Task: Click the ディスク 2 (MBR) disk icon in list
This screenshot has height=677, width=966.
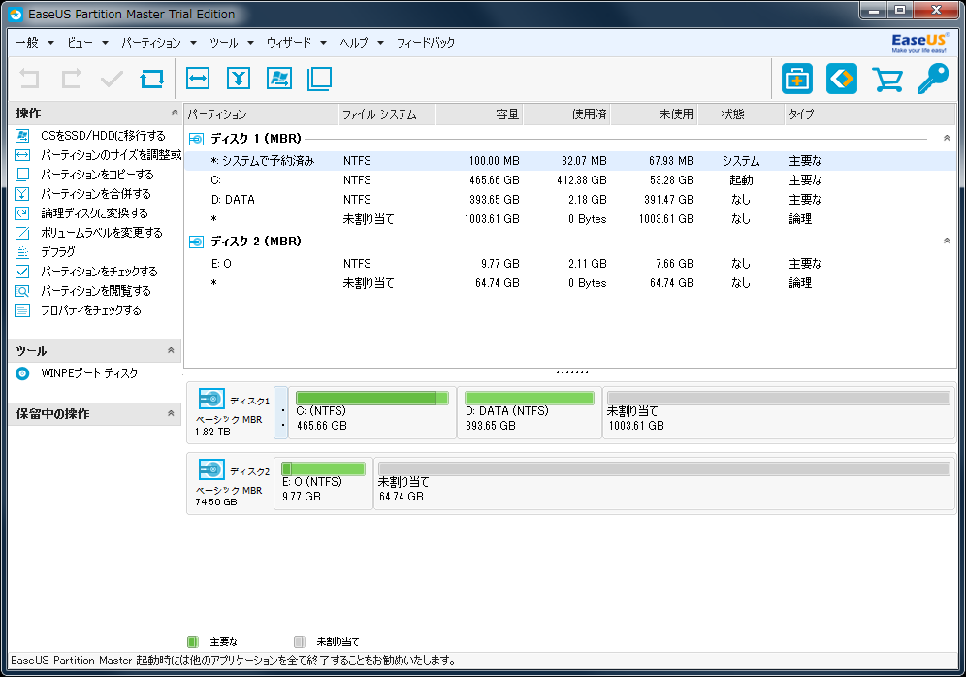Action: tap(197, 242)
